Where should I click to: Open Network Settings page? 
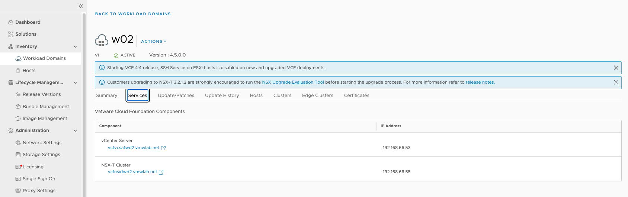tap(42, 143)
